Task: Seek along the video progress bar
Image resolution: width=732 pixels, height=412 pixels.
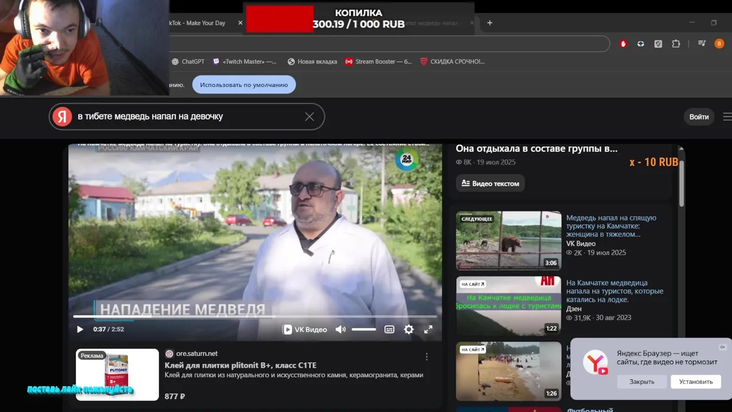Action: 255,316
